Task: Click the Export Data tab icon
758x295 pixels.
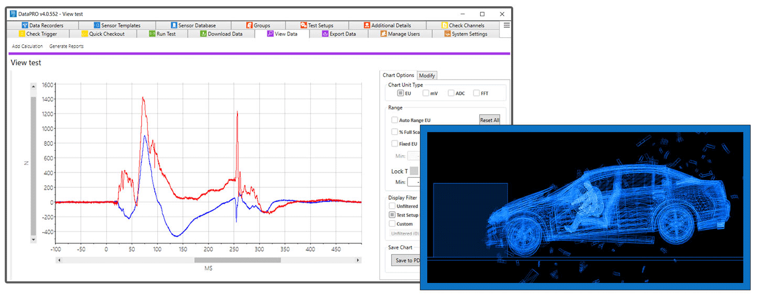Action: tap(325, 34)
